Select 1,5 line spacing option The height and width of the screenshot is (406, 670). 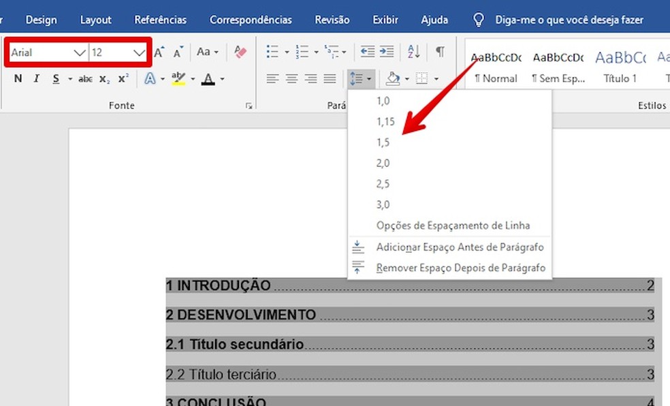click(x=382, y=142)
